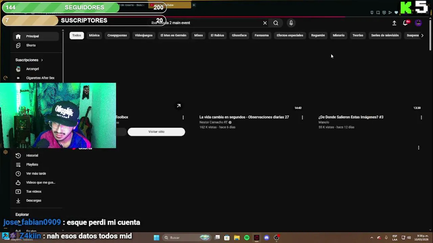The height and width of the screenshot is (243, 433).
Task: Open the Principal home icon in sidebar
Action: tap(18, 36)
